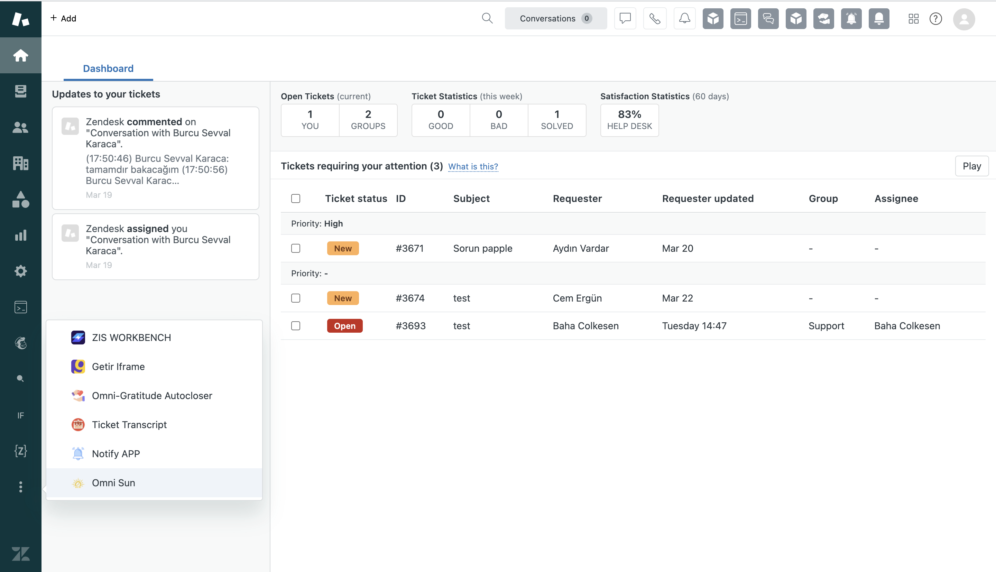Image resolution: width=996 pixels, height=572 pixels.
Task: Choose ZIS WORKBENCH from the app menu
Action: [154, 338]
